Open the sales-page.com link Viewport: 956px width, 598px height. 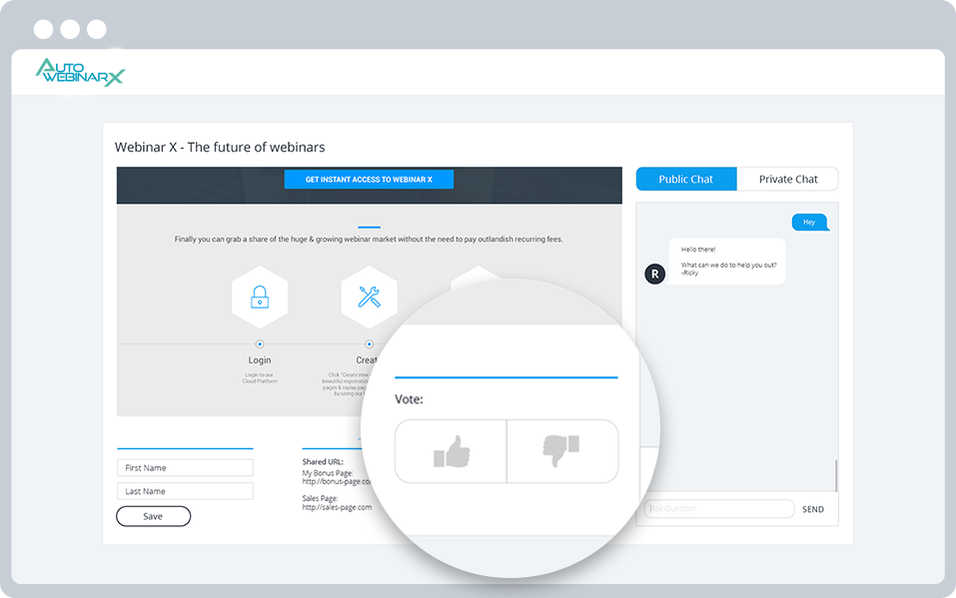click(337, 506)
